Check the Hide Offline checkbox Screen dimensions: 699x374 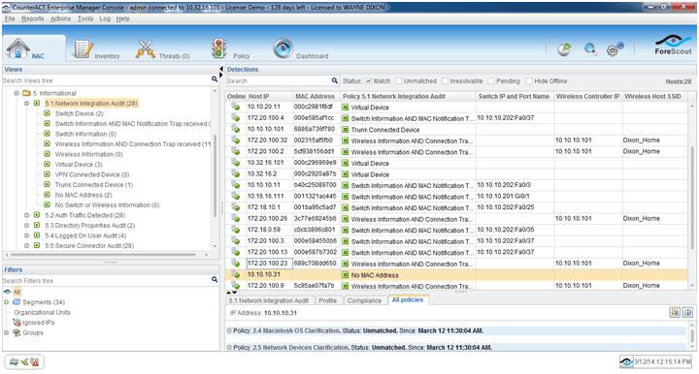[529, 81]
